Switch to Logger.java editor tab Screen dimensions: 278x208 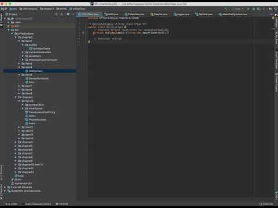coord(181,14)
